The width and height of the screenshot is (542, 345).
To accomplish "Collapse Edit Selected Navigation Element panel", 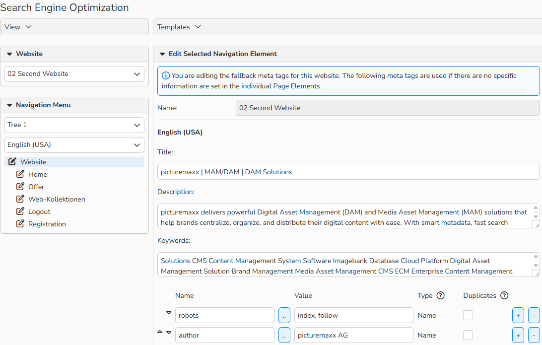I will tap(162, 54).
